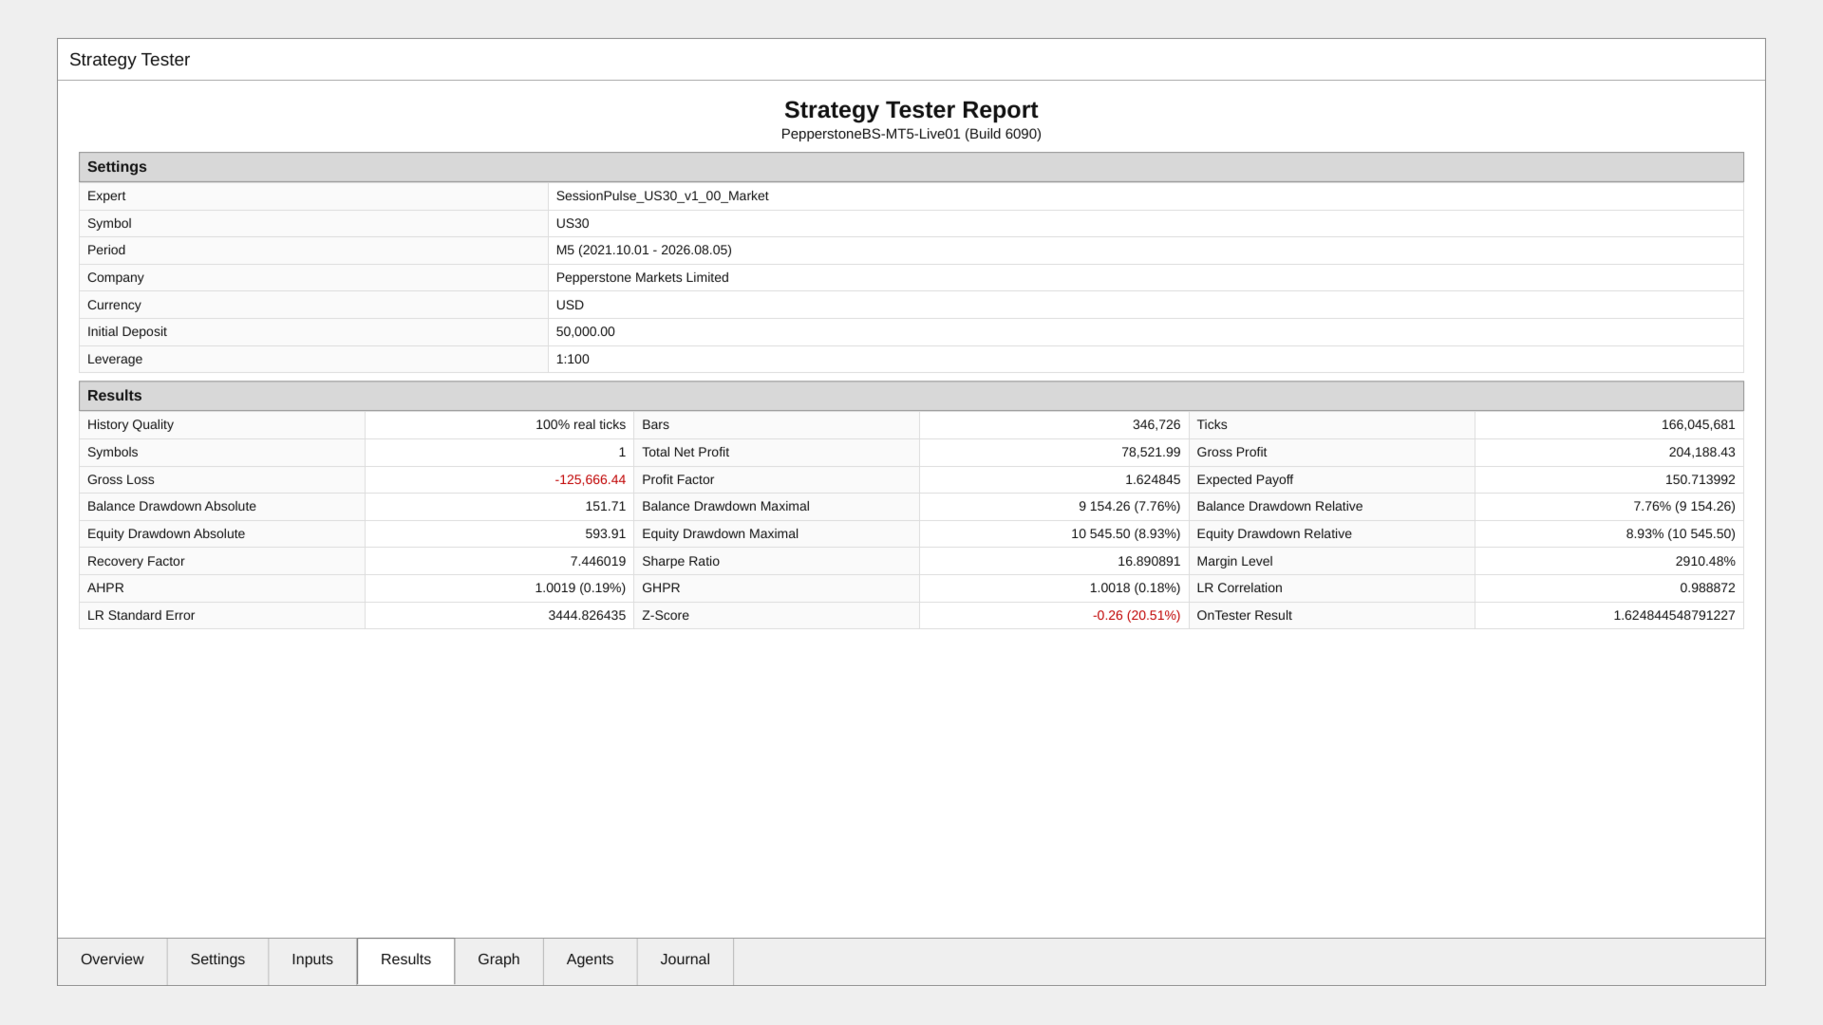
Task: Select the Strategy Tester Report heading
Action: click(x=911, y=110)
